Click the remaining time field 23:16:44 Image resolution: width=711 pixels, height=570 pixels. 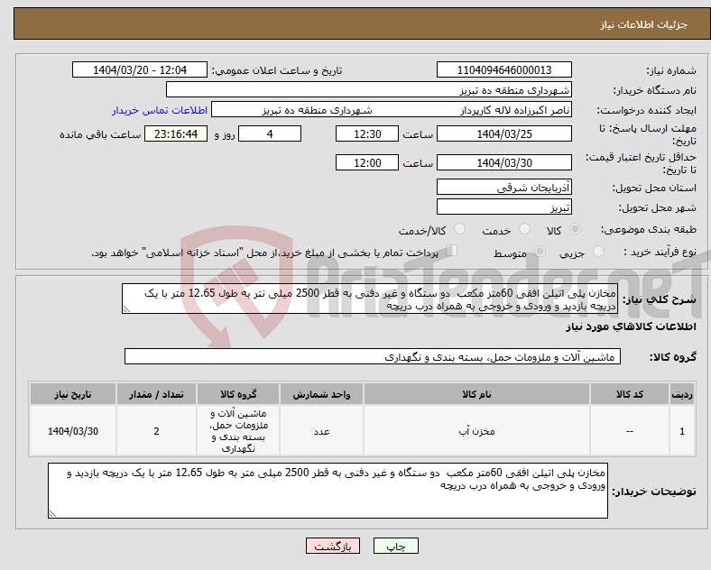click(x=176, y=134)
